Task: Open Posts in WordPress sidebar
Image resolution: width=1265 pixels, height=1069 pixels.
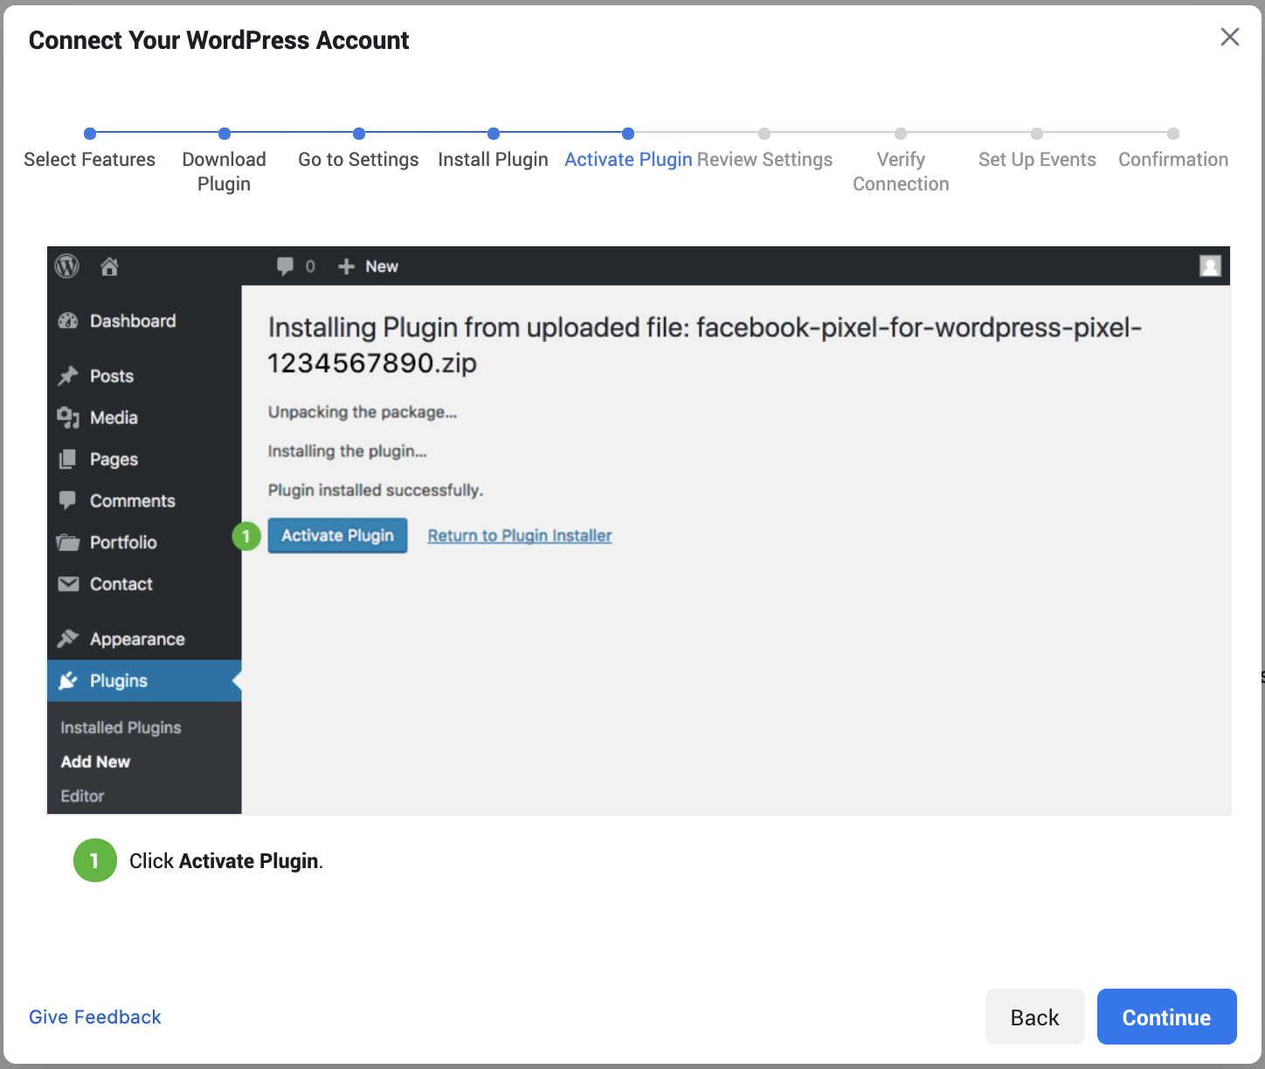Action: [144, 376]
